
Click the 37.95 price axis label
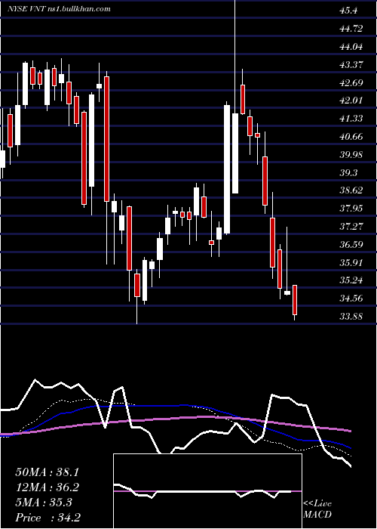tap(351, 208)
